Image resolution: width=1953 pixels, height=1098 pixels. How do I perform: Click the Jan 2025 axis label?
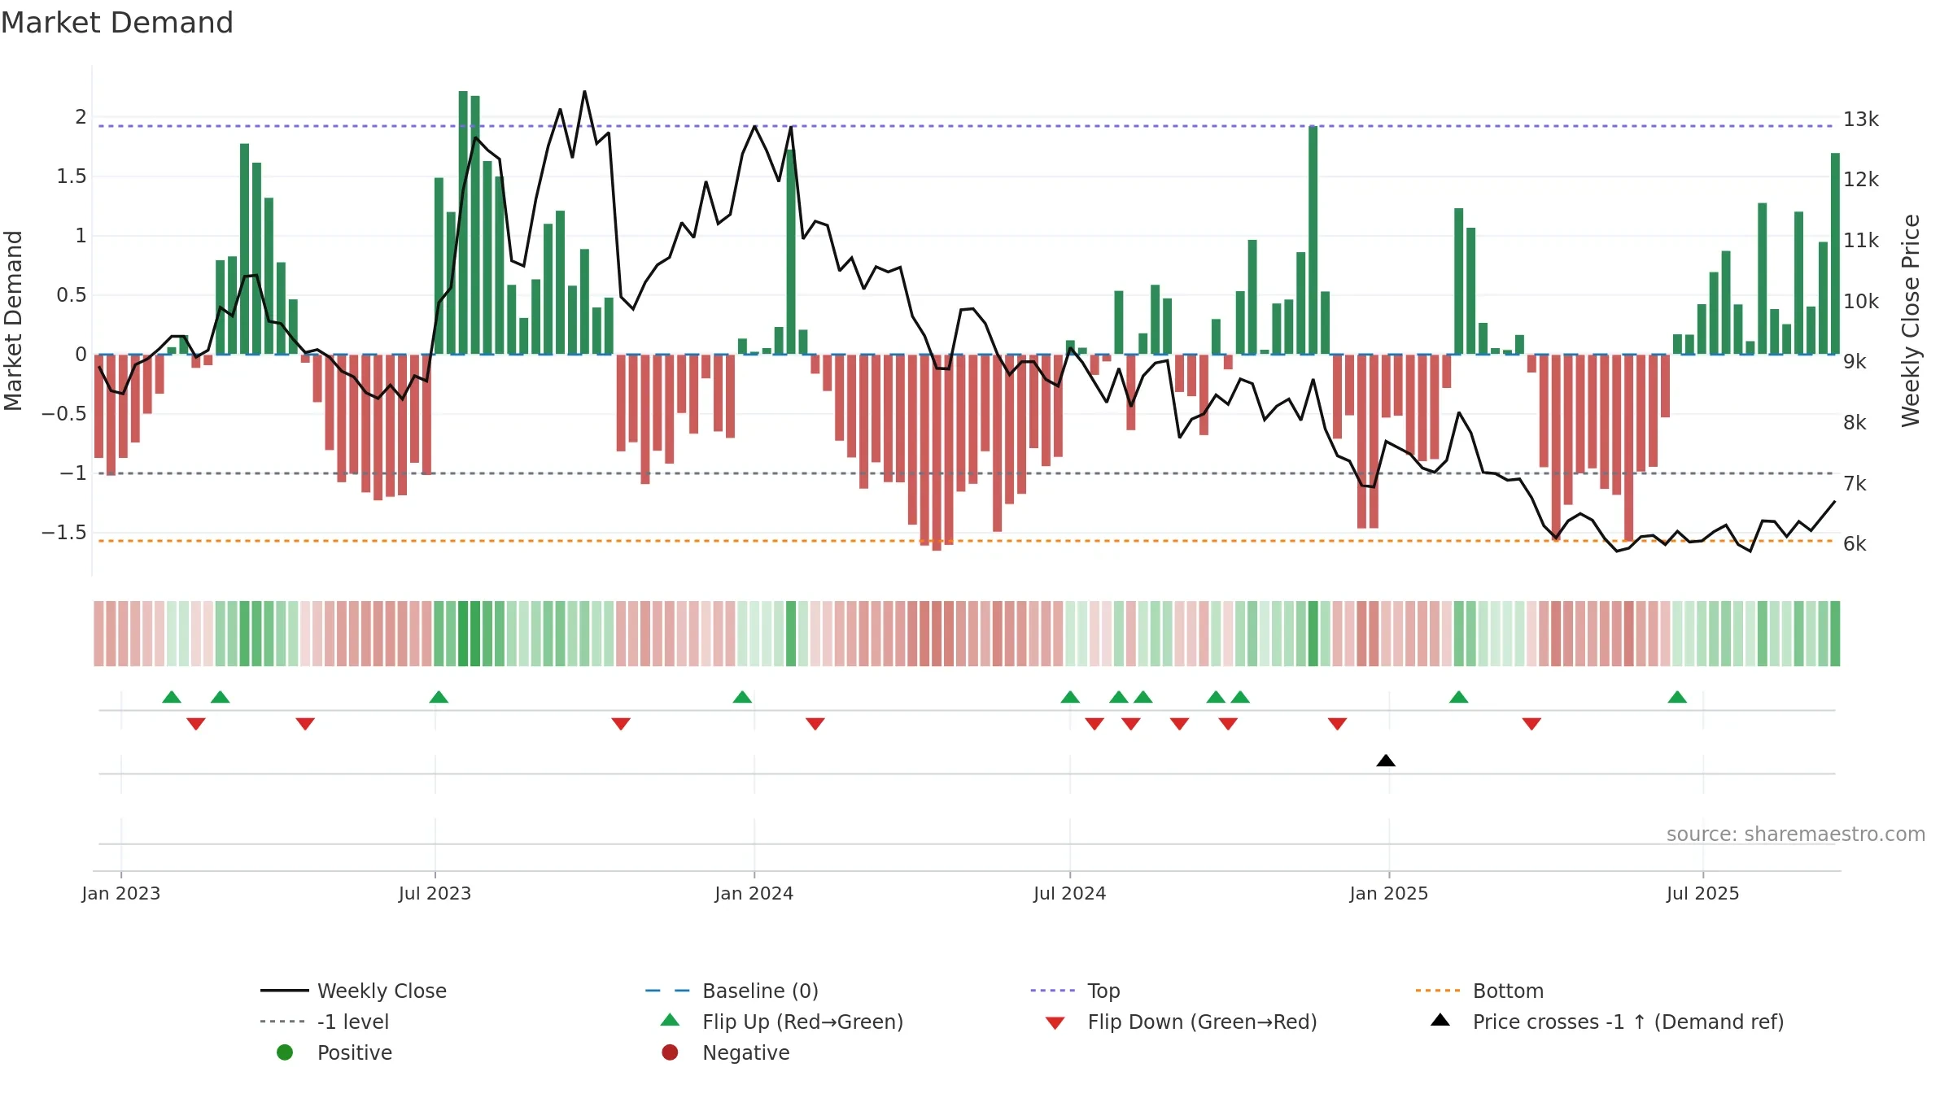(x=1388, y=894)
